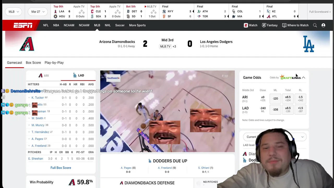This screenshot has width=334, height=188.
Task: Open Fantasy from the nav bar
Action: pyautogui.click(x=270, y=25)
